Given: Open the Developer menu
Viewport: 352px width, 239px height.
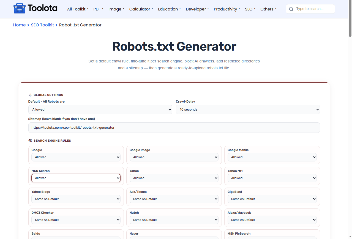Looking at the screenshot, I should tap(197, 9).
